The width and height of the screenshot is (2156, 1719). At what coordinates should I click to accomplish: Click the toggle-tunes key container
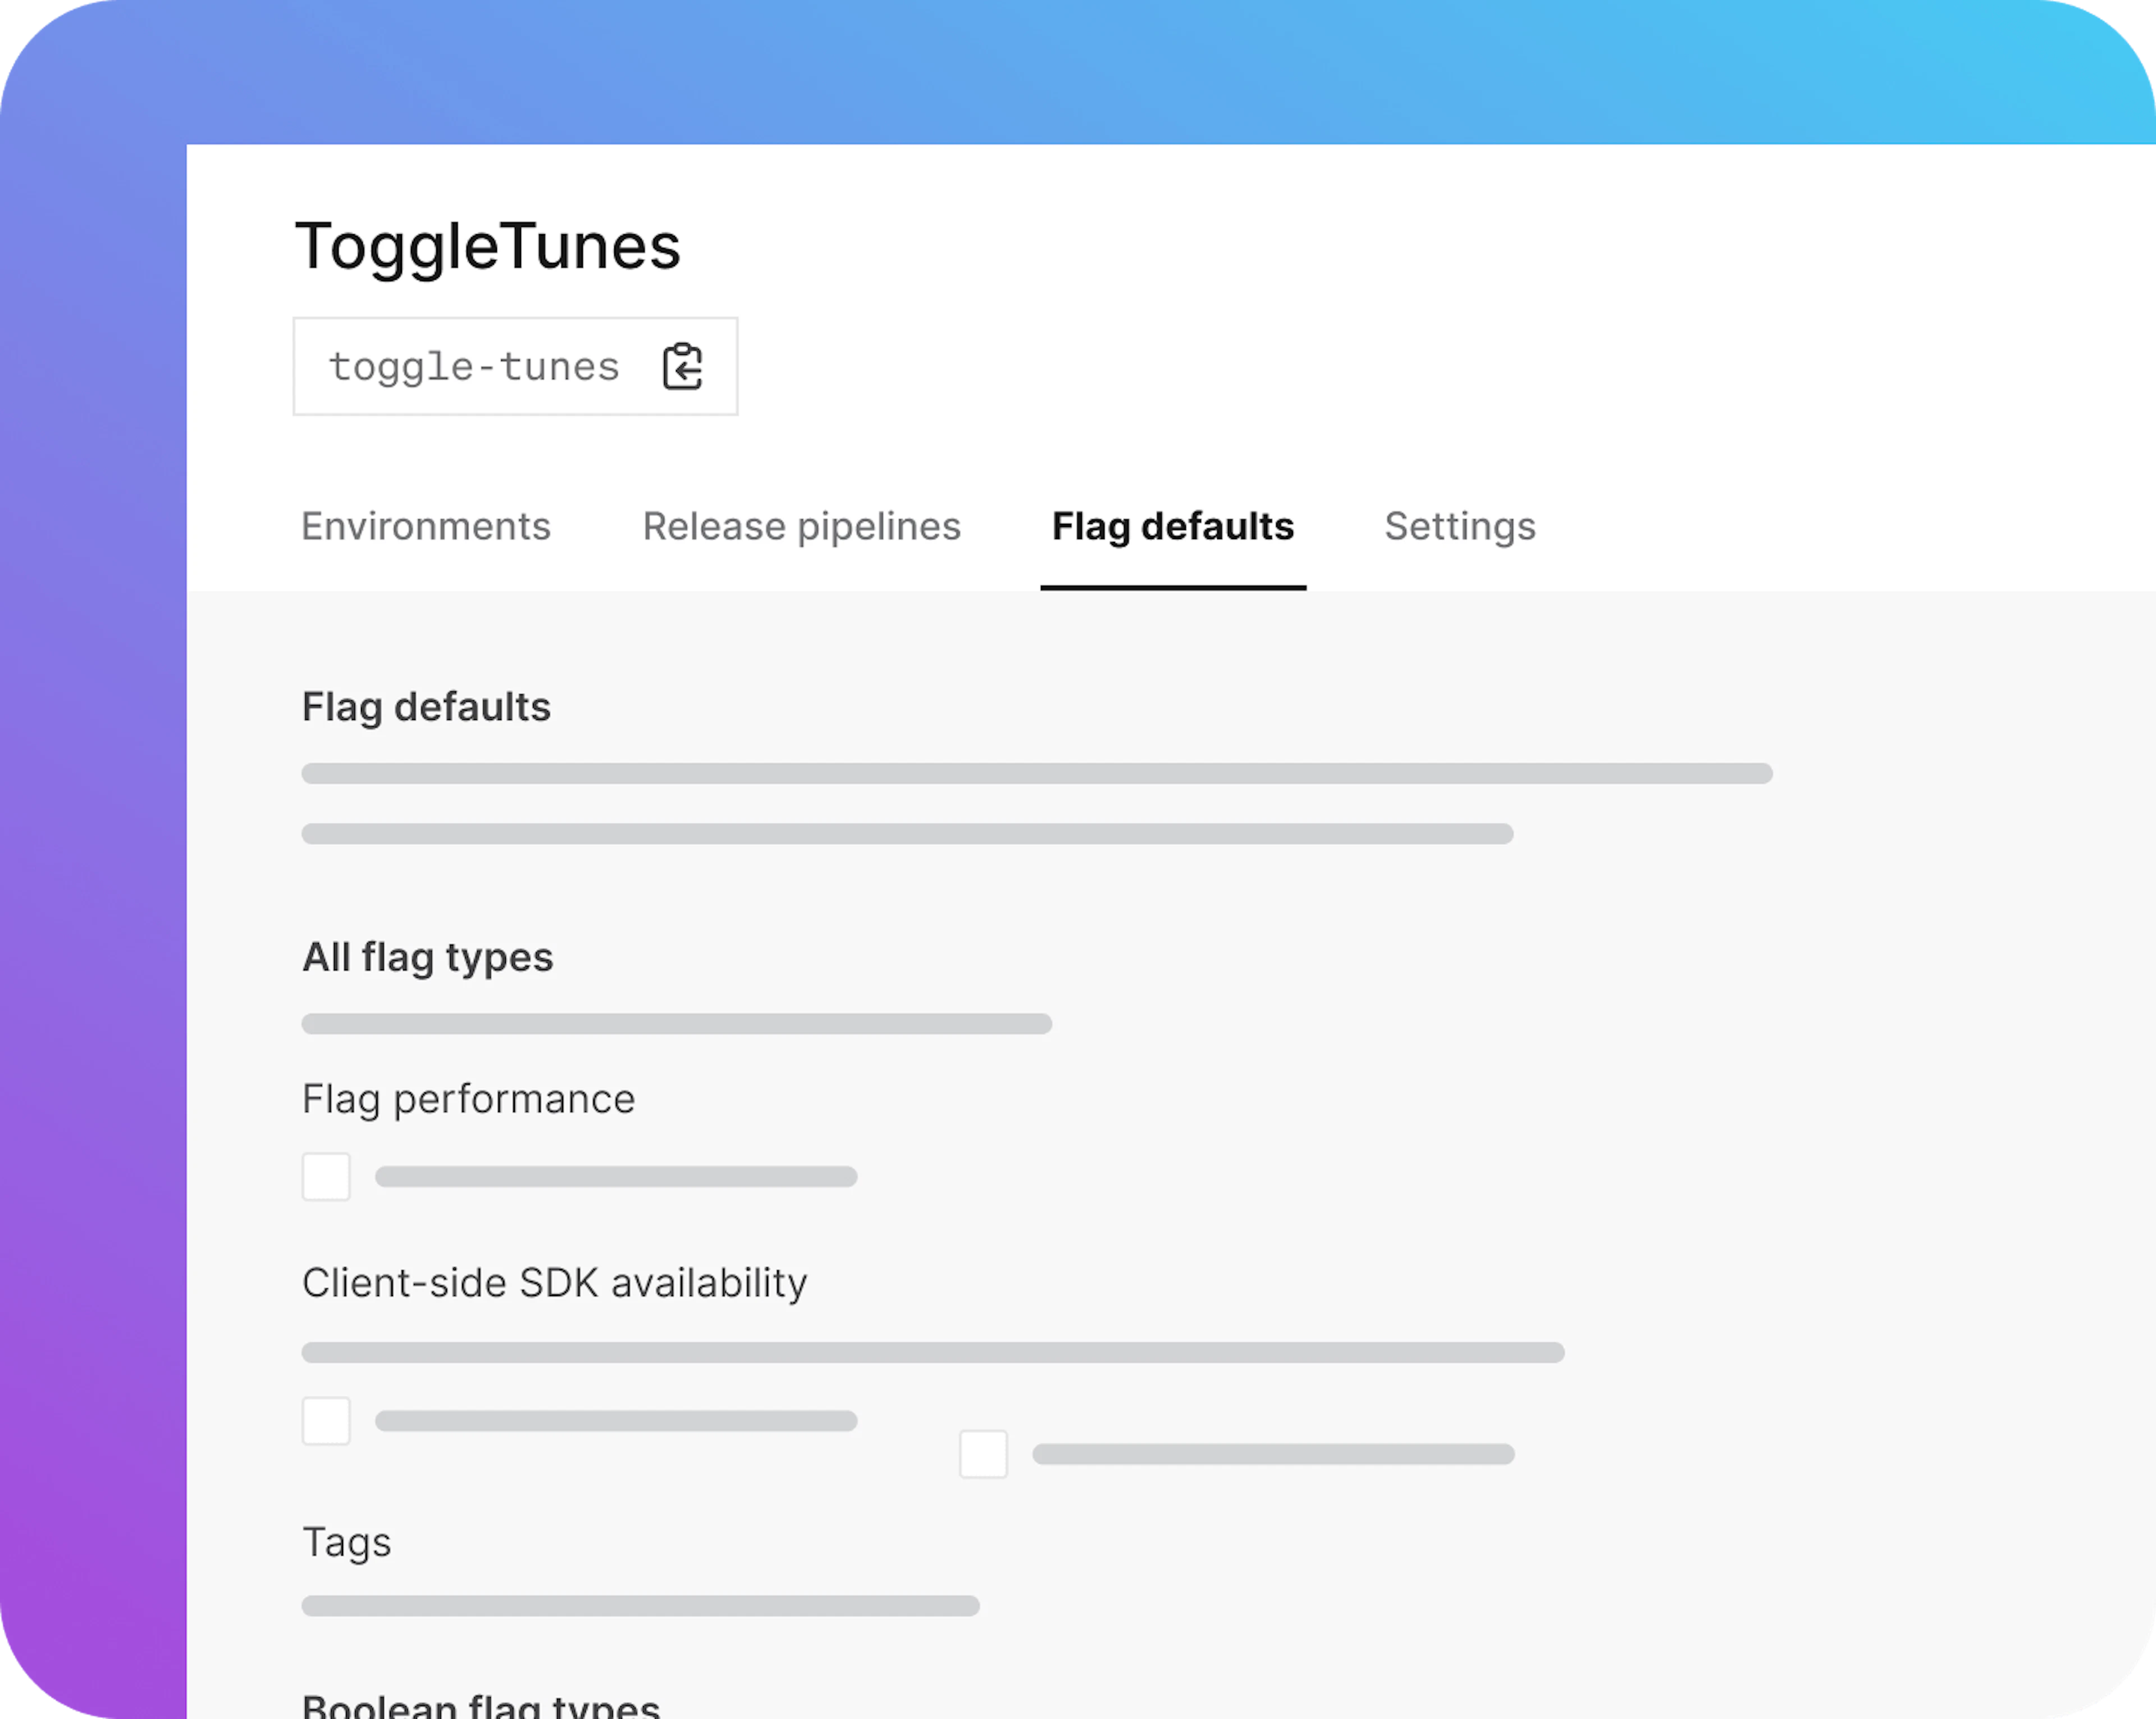point(515,366)
